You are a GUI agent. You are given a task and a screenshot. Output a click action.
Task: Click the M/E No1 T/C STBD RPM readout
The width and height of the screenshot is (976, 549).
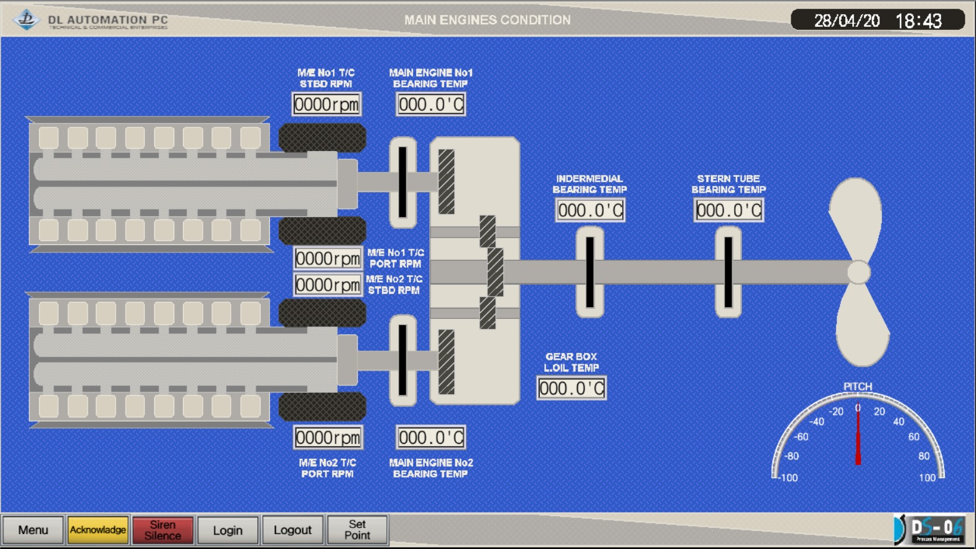click(x=327, y=104)
